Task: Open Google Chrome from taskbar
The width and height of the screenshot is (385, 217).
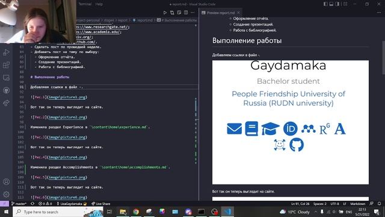Action: pyautogui.click(x=136, y=212)
